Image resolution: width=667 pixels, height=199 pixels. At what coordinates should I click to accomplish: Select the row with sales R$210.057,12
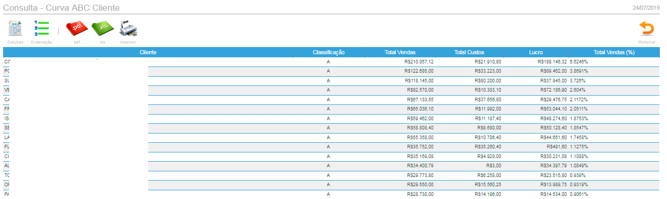tap(331, 62)
